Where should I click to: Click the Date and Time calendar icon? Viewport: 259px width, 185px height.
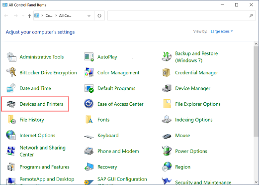point(11,88)
